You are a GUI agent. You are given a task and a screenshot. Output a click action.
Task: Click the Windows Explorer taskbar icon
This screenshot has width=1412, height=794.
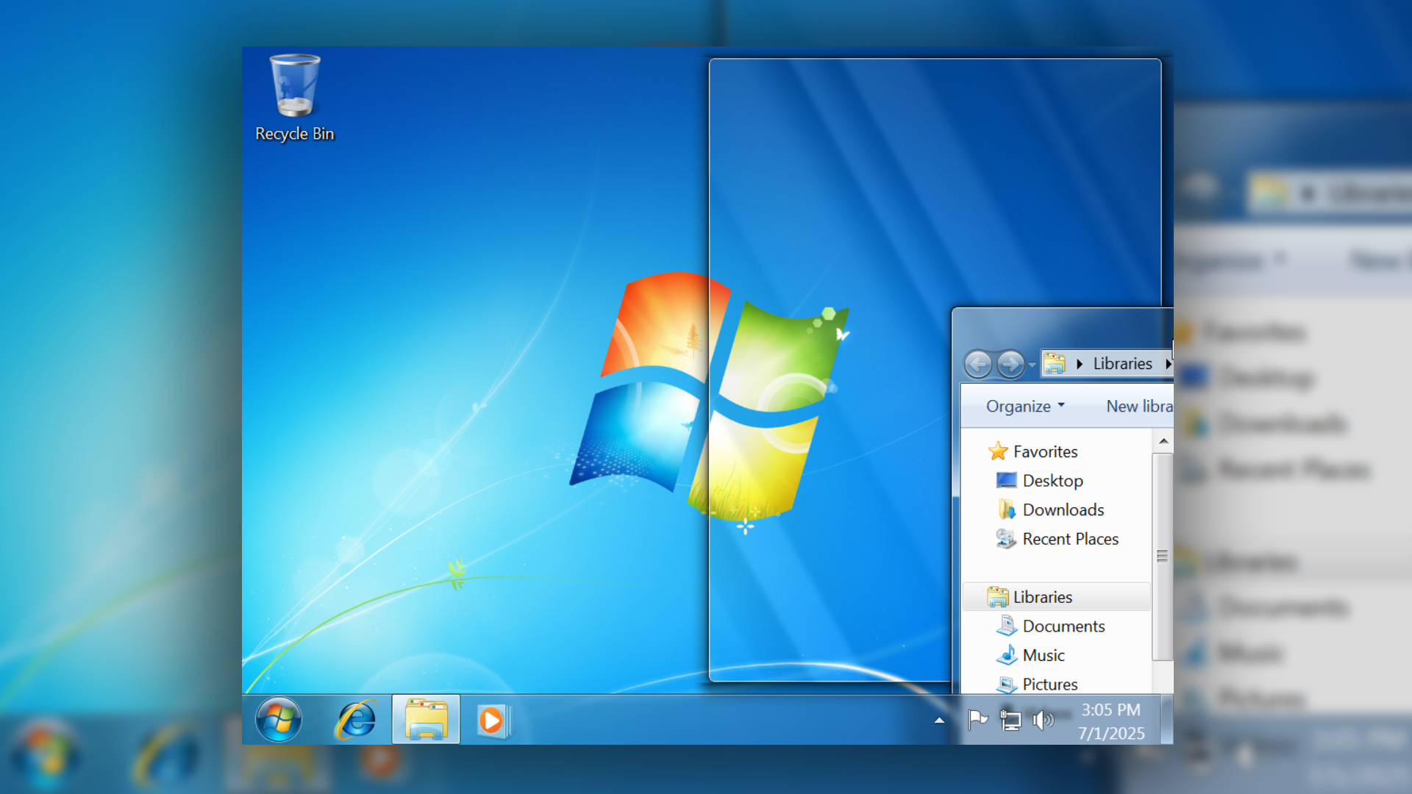(x=425, y=719)
